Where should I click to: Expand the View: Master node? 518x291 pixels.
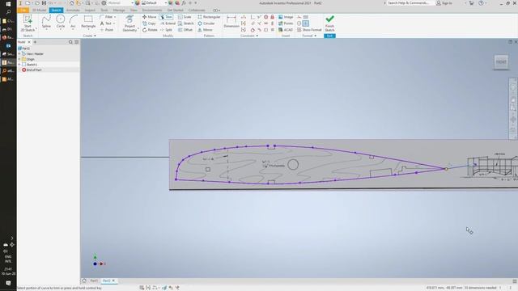19,54
